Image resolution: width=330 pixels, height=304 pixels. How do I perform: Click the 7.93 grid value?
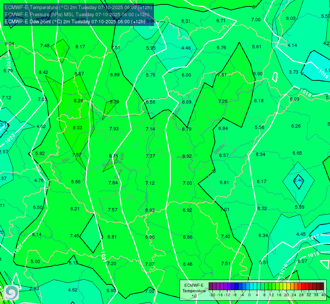coord(114,129)
